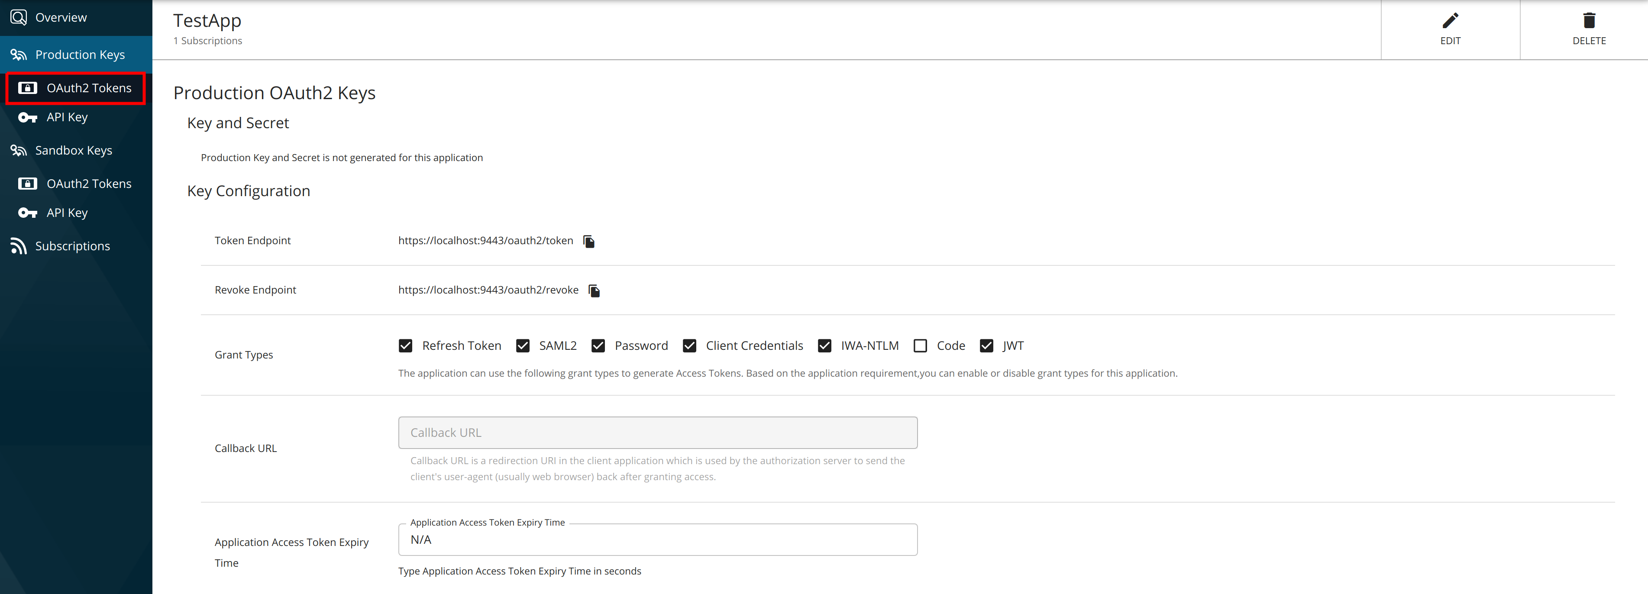Click the Subscriptions feed icon
1648x594 pixels.
(x=19, y=246)
